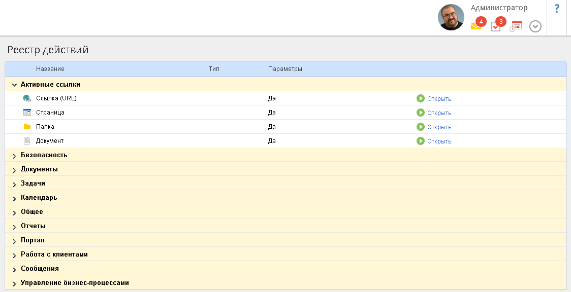The width and height of the screenshot is (571, 292).
Task: Click green play icon for Страница
Action: tap(421, 113)
